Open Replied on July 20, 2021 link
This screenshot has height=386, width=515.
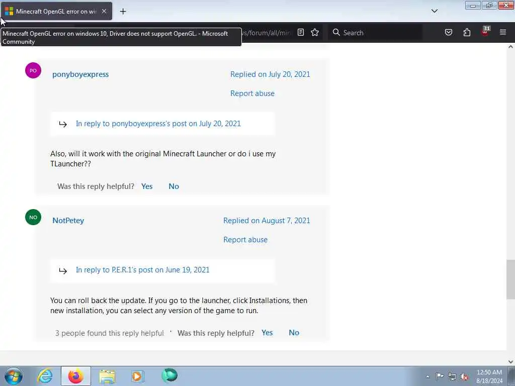click(270, 74)
